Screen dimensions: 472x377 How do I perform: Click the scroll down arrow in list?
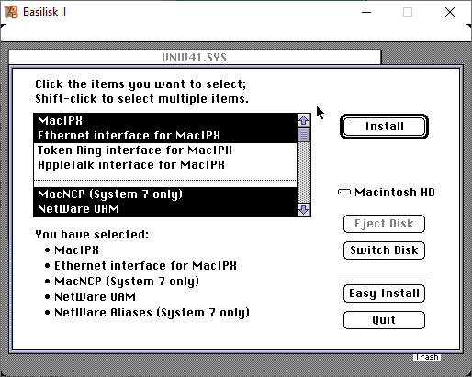[x=304, y=210]
